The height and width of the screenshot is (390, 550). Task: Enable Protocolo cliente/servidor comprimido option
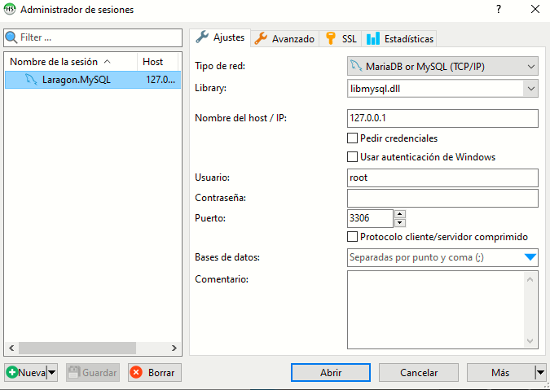353,237
